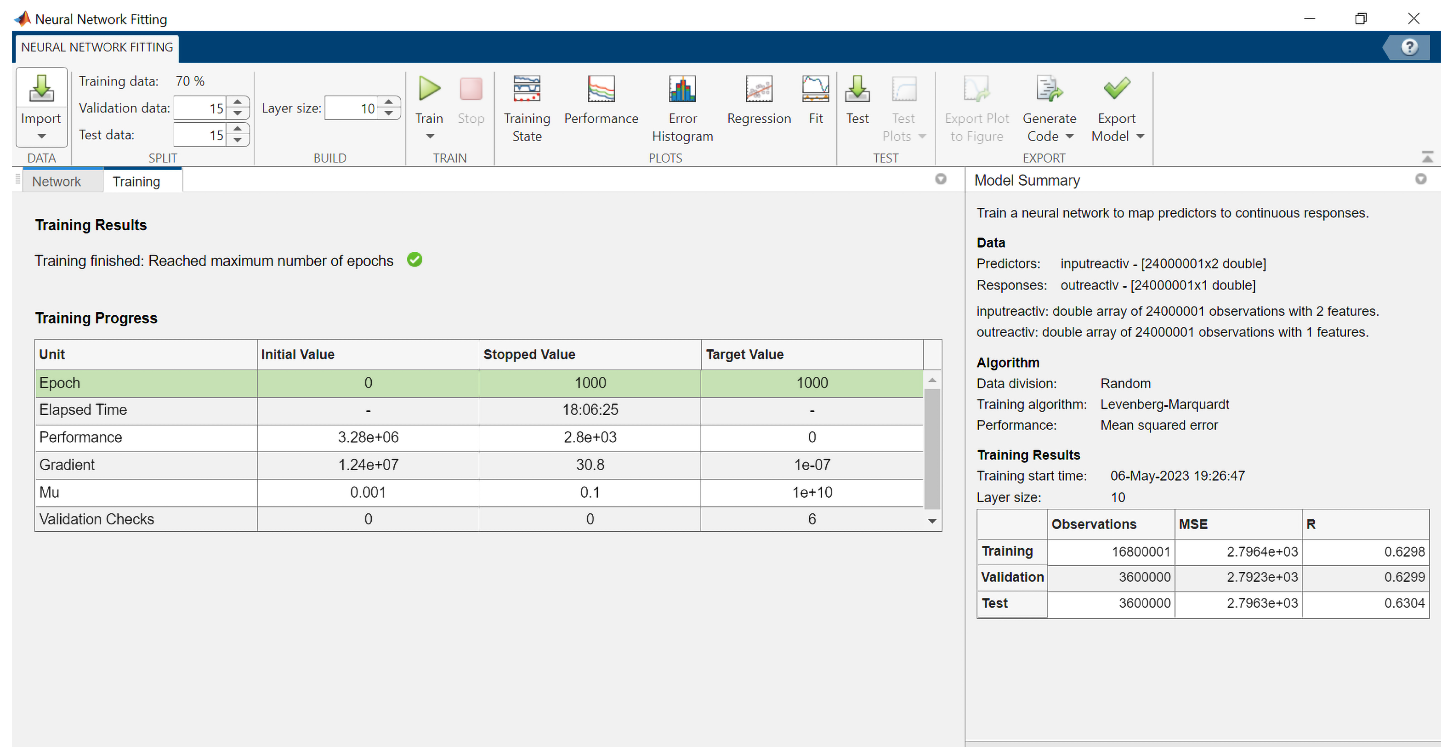Expand the Import dropdown arrow
This screenshot has width=1453, height=756.
pyautogui.click(x=41, y=136)
